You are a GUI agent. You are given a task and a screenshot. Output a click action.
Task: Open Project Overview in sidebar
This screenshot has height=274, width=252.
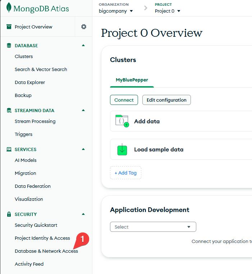(x=33, y=27)
